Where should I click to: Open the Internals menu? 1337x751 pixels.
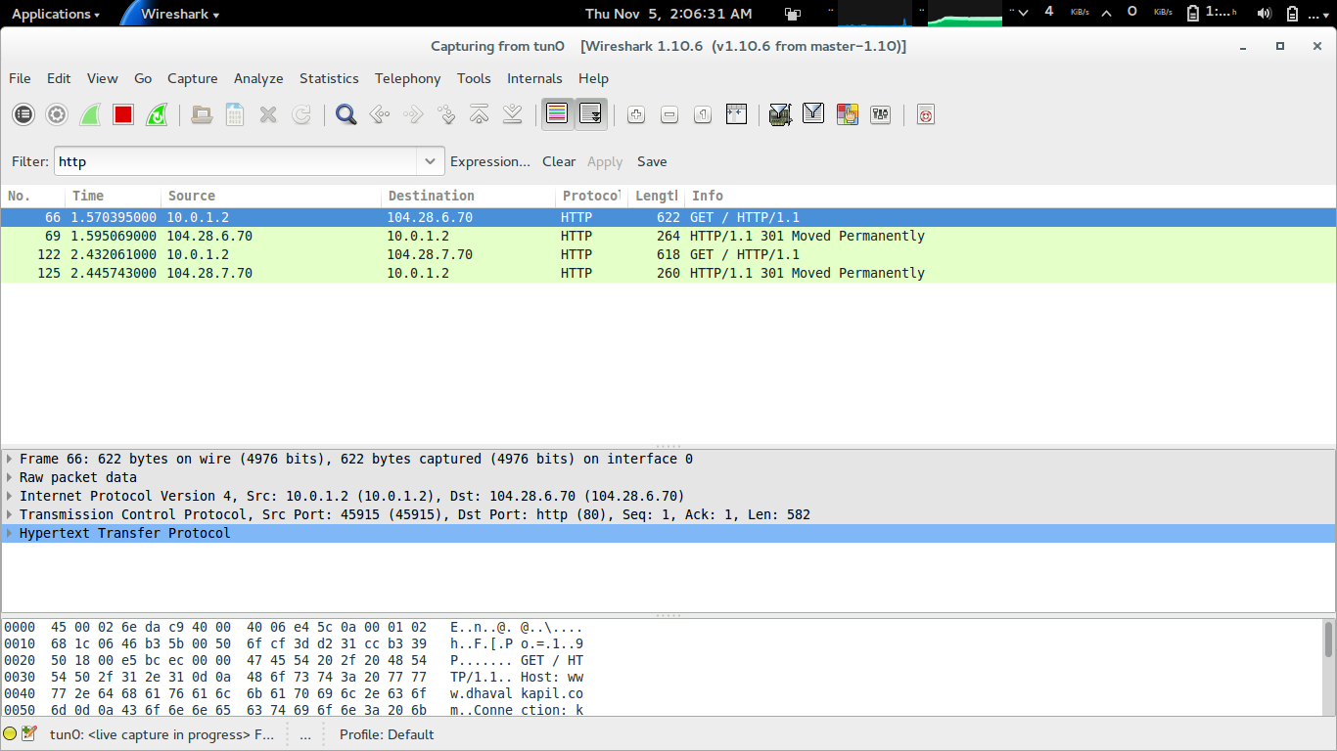click(534, 78)
